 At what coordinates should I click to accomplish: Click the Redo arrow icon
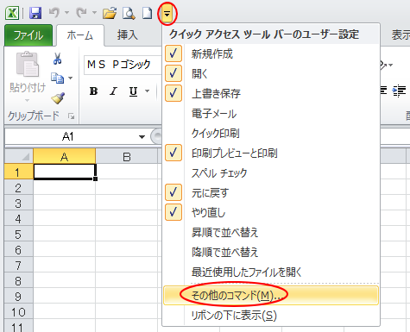[x=81, y=13]
